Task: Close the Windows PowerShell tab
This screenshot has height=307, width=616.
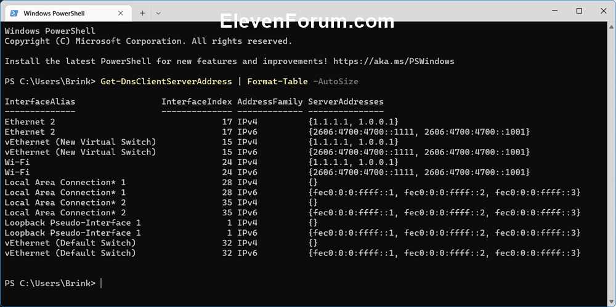Action: [x=121, y=14]
